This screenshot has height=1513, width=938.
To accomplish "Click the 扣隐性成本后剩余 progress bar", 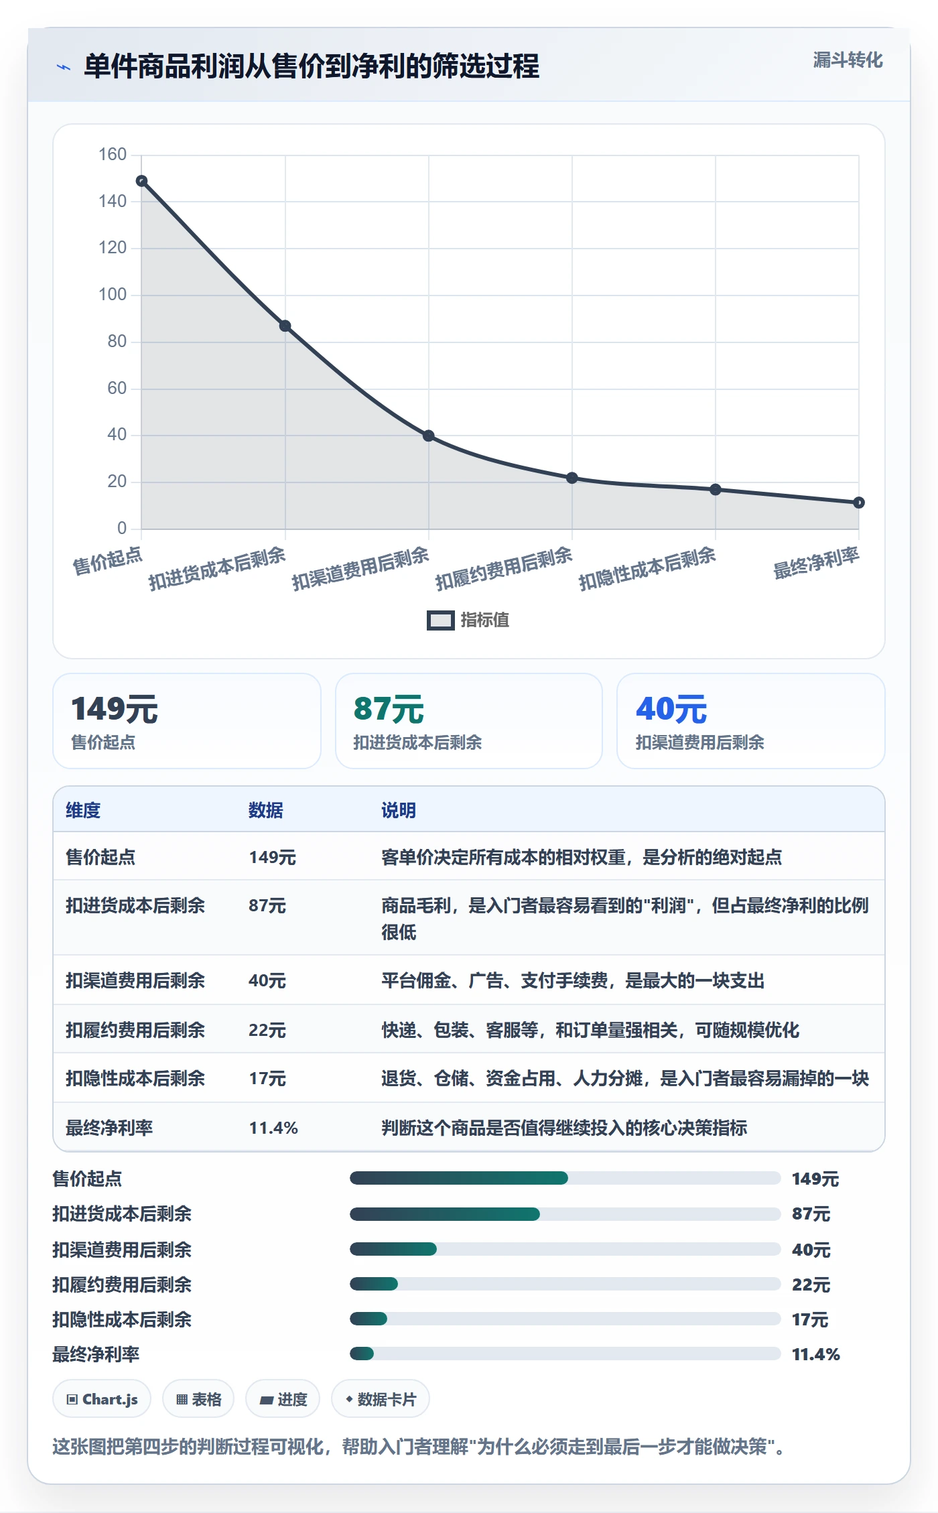I will click(565, 1319).
